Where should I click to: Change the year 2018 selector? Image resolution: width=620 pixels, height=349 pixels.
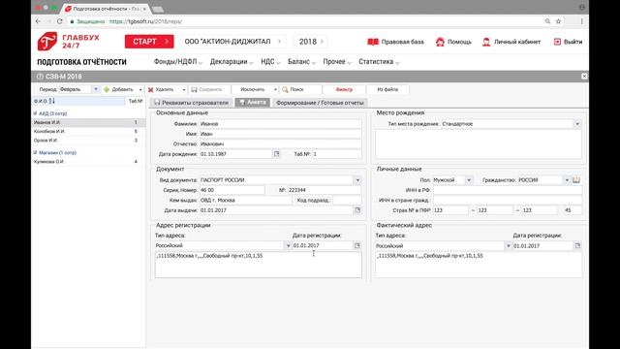coord(311,42)
